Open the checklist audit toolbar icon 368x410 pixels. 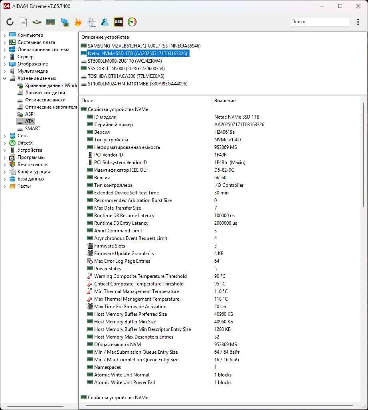92,22
